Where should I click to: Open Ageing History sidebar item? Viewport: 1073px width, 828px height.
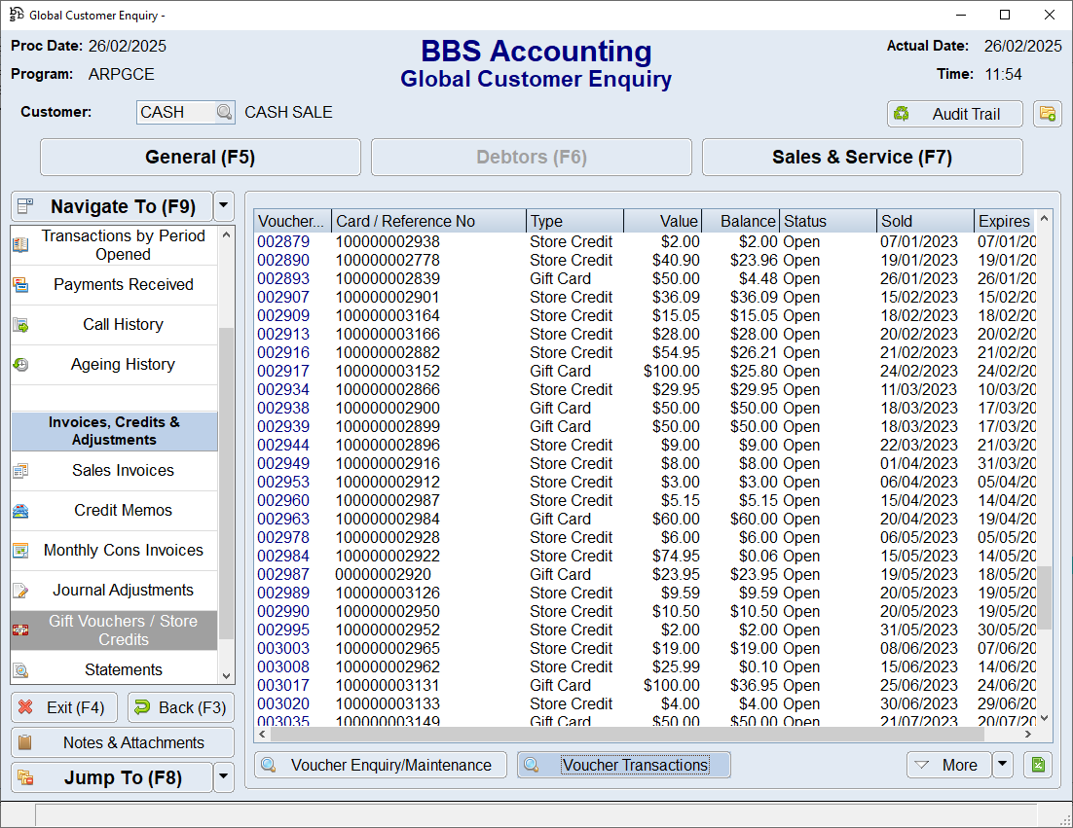123,365
